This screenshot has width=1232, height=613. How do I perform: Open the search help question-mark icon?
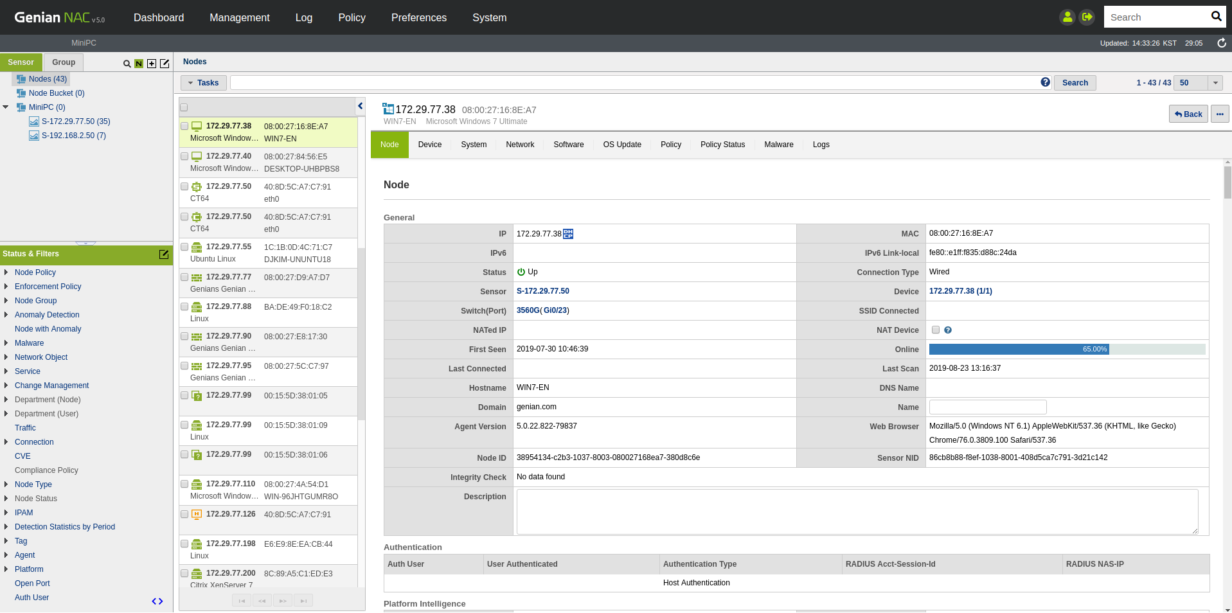pos(1045,82)
